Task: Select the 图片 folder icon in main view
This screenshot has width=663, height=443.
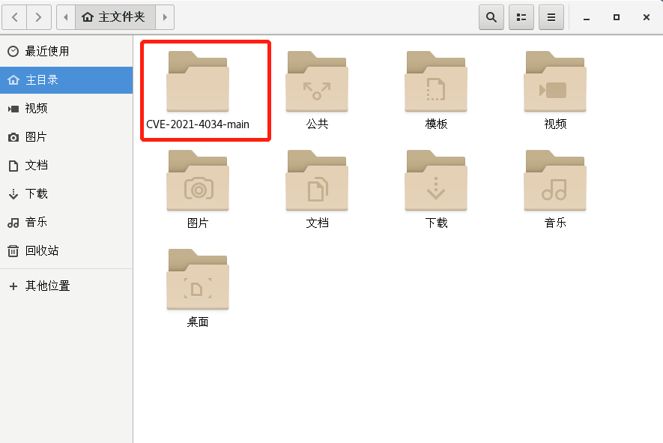Action: coord(198,181)
